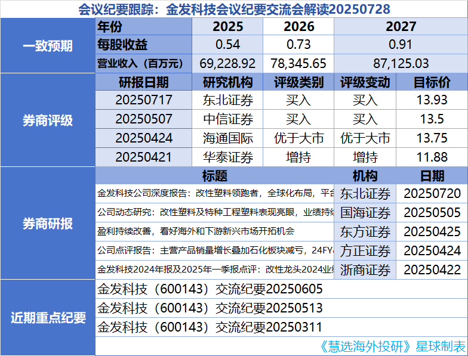Select the report date 20250507 cell
The height and width of the screenshot is (356, 468).
coord(143,119)
